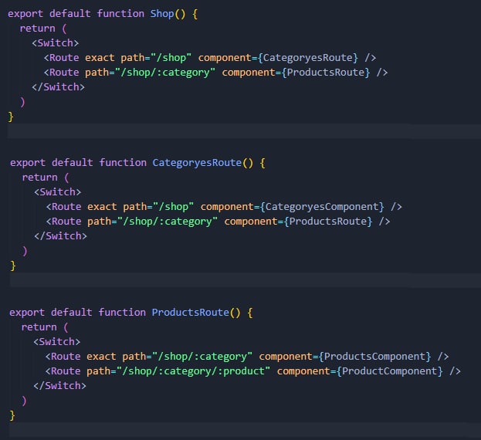
Task: Click the exact keyword inside Shop function
Action: tap(100, 58)
